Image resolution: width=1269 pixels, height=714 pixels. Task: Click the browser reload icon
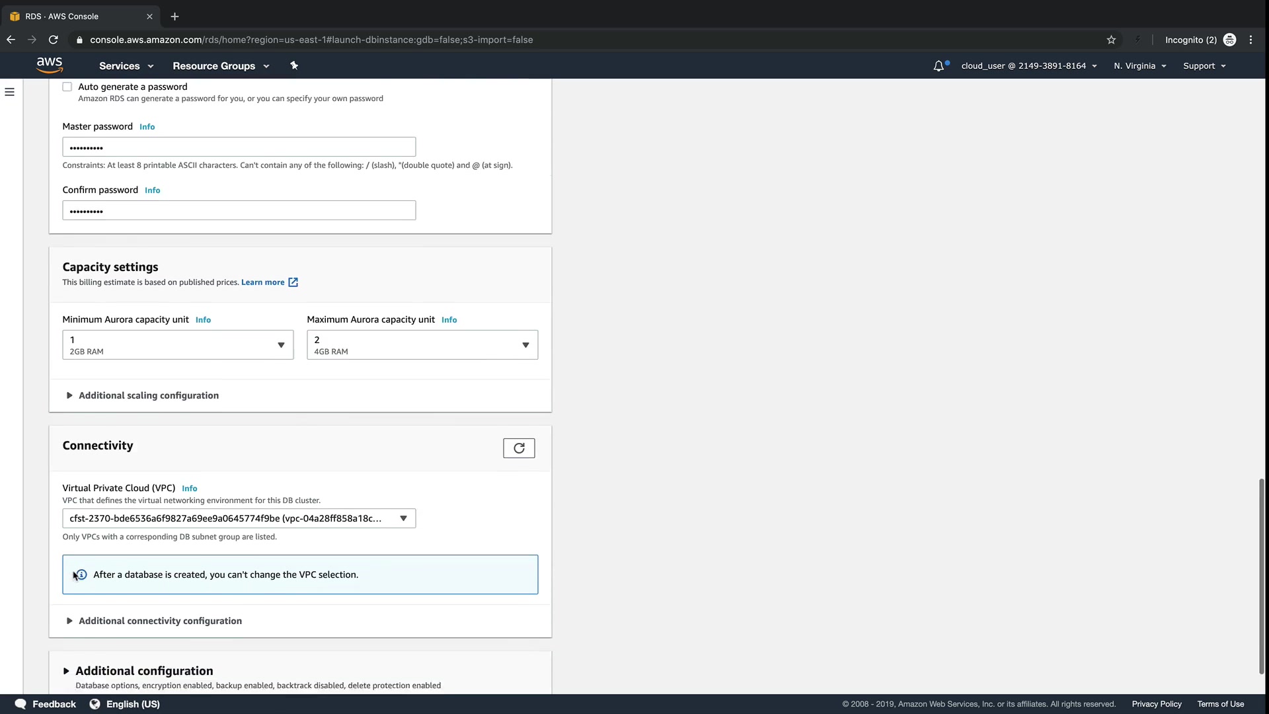(x=54, y=40)
